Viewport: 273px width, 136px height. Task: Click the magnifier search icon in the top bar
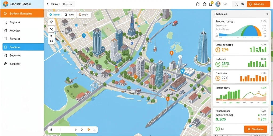(x=236, y=4)
